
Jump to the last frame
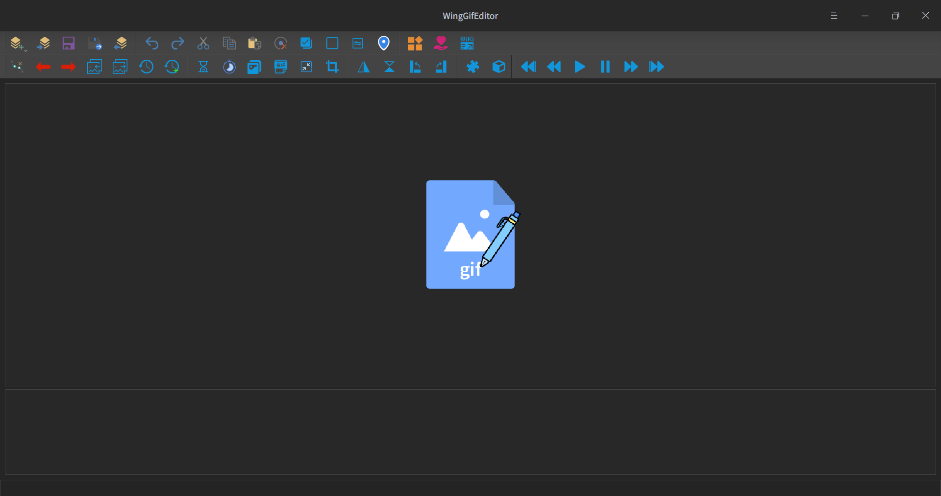[657, 67]
